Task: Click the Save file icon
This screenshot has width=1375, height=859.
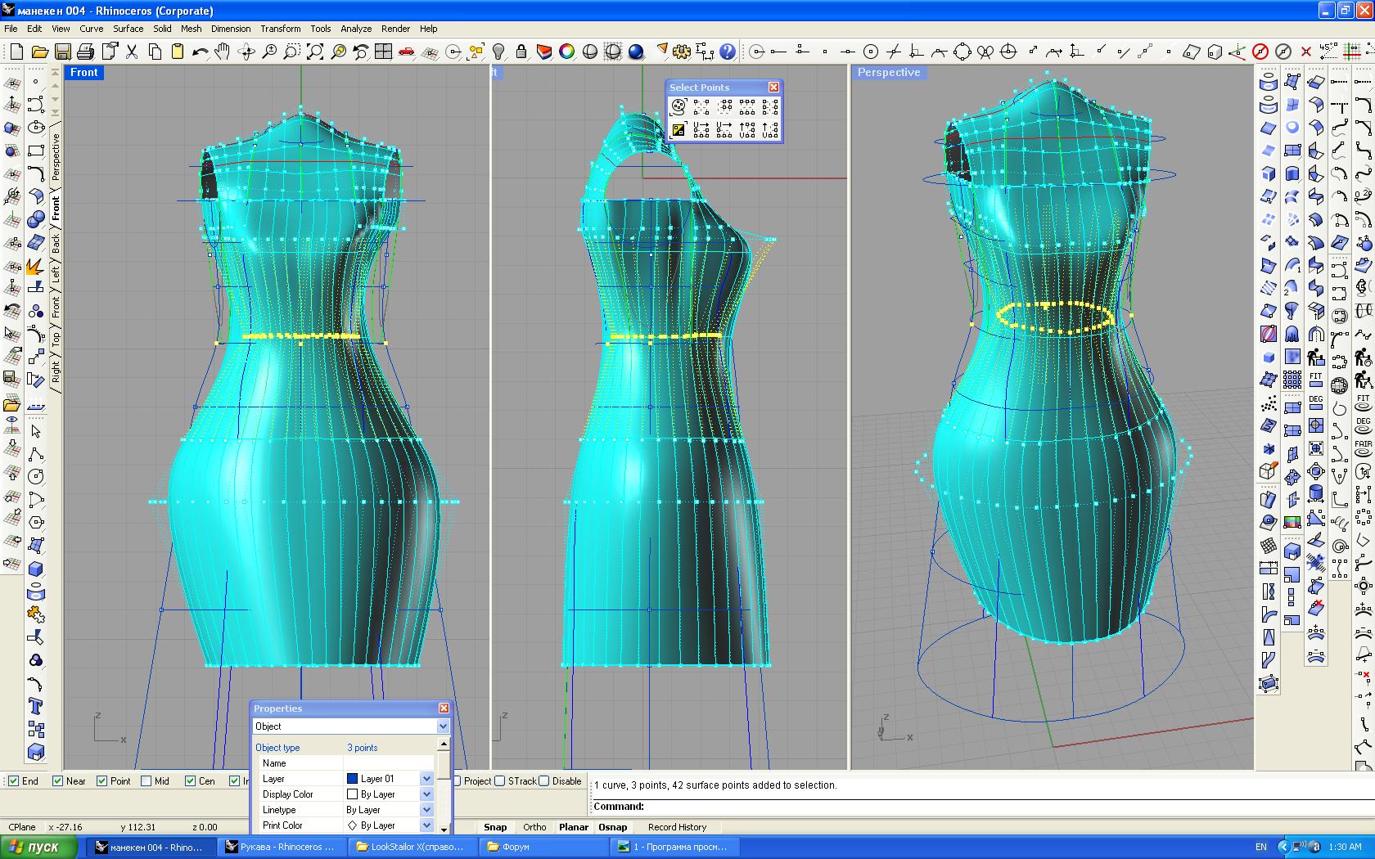Action: pos(62,52)
